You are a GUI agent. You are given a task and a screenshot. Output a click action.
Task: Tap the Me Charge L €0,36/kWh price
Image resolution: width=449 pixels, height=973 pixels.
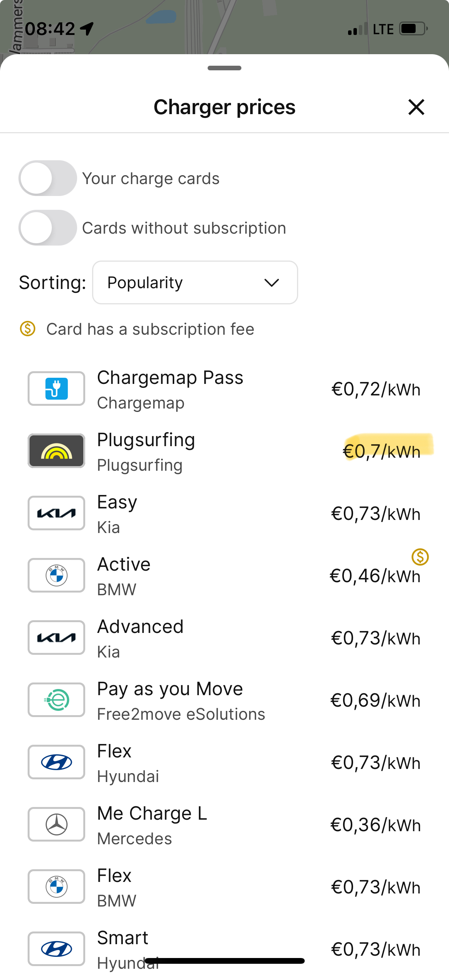375,825
